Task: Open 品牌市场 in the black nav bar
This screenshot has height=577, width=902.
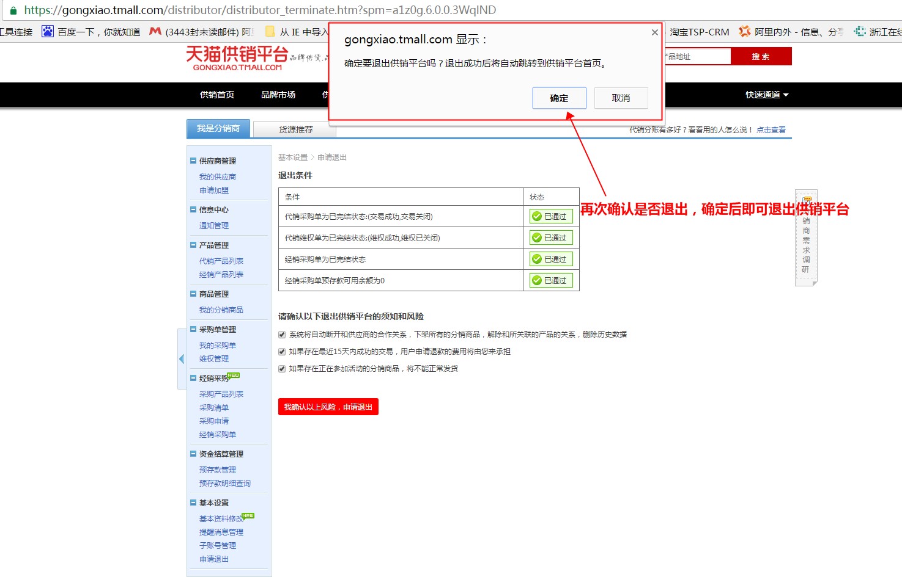Action: click(x=278, y=95)
